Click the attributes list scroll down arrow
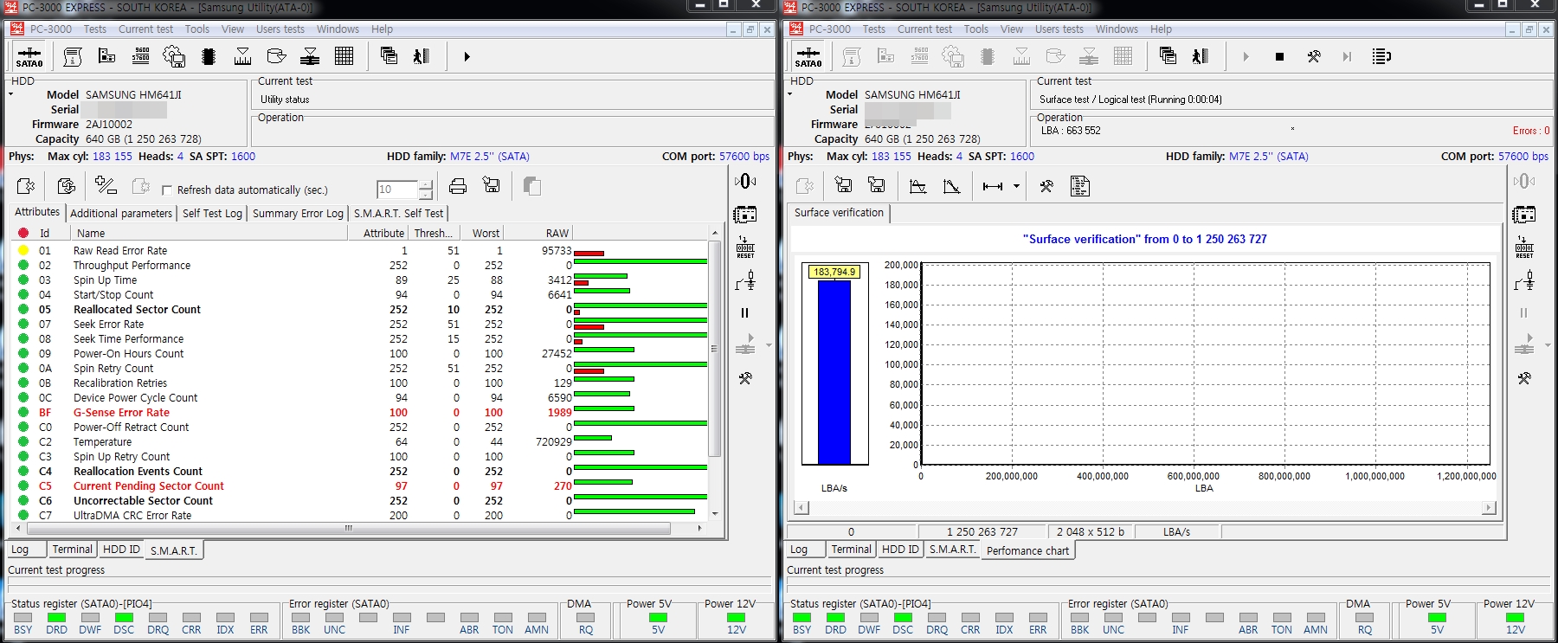 (x=715, y=514)
